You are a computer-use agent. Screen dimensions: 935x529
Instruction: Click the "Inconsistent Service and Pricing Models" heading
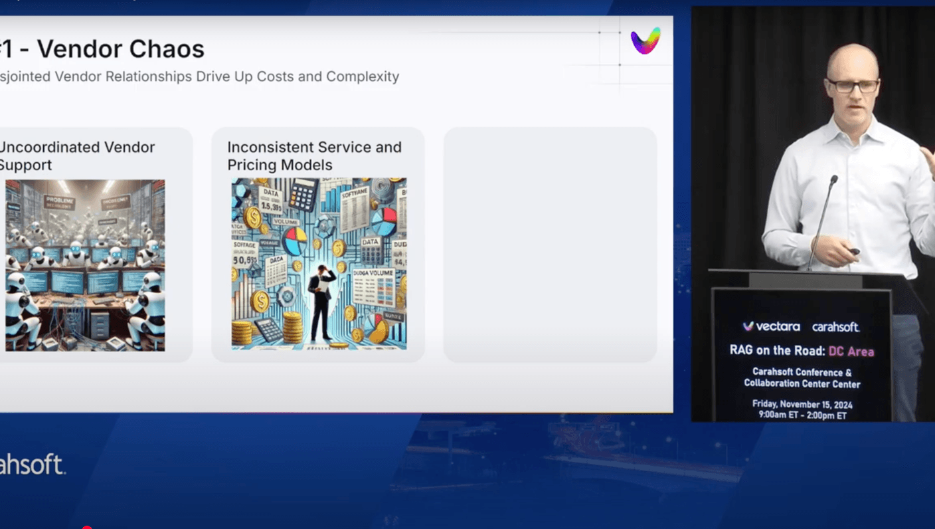314,156
